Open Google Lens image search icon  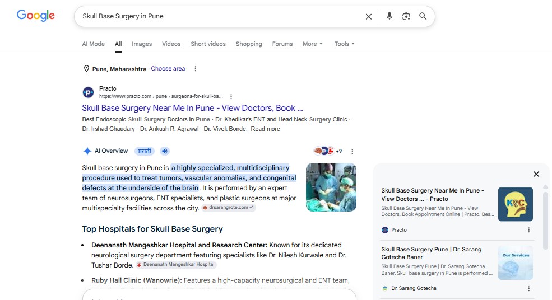406,16
